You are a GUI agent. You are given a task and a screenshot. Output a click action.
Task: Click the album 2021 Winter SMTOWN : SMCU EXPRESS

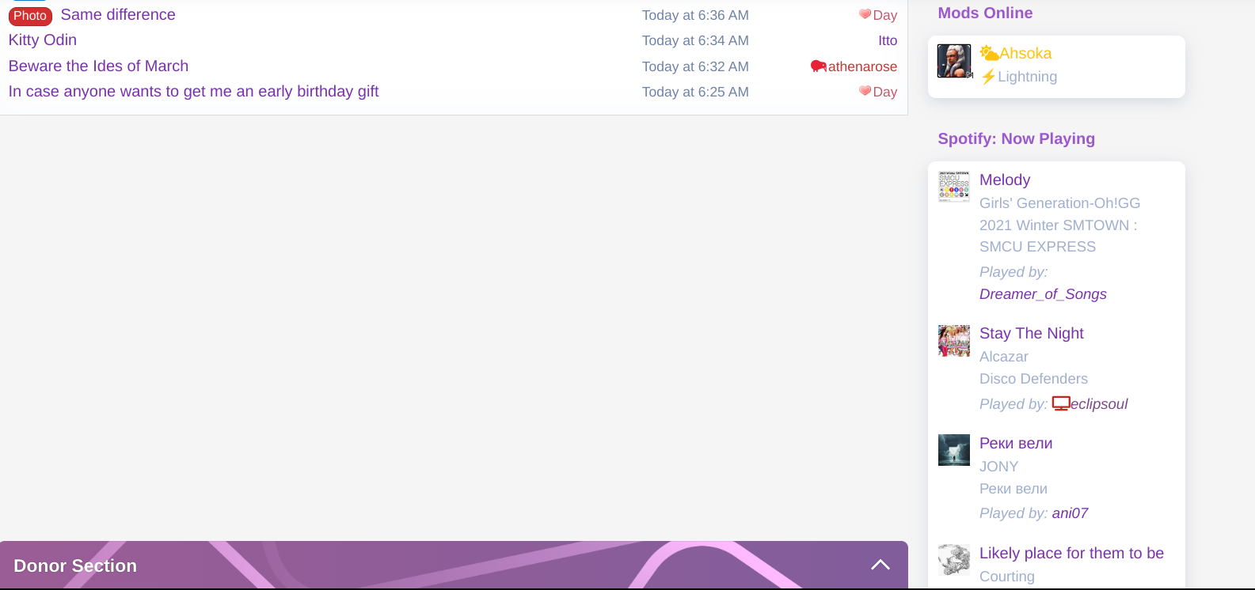[1058, 236]
